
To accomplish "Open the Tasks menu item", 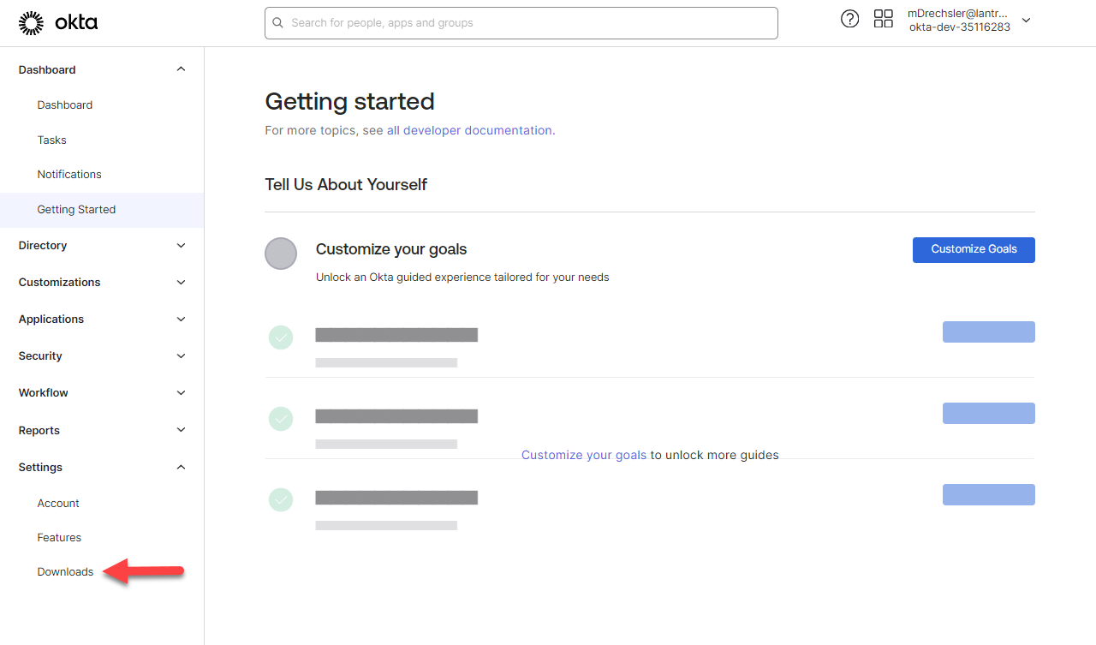I will (x=52, y=140).
